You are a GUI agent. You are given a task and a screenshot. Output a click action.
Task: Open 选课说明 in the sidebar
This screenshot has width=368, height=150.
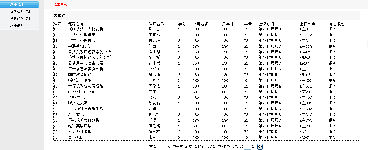pyautogui.click(x=17, y=26)
